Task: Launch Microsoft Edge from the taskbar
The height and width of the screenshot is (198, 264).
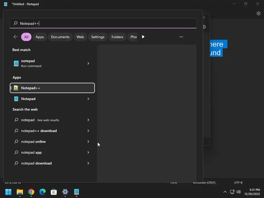Action: [x=43, y=192]
